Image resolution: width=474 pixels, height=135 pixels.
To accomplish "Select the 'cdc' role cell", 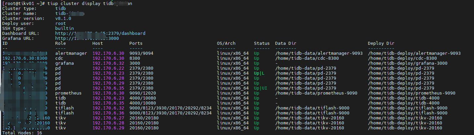I will click(59, 58).
